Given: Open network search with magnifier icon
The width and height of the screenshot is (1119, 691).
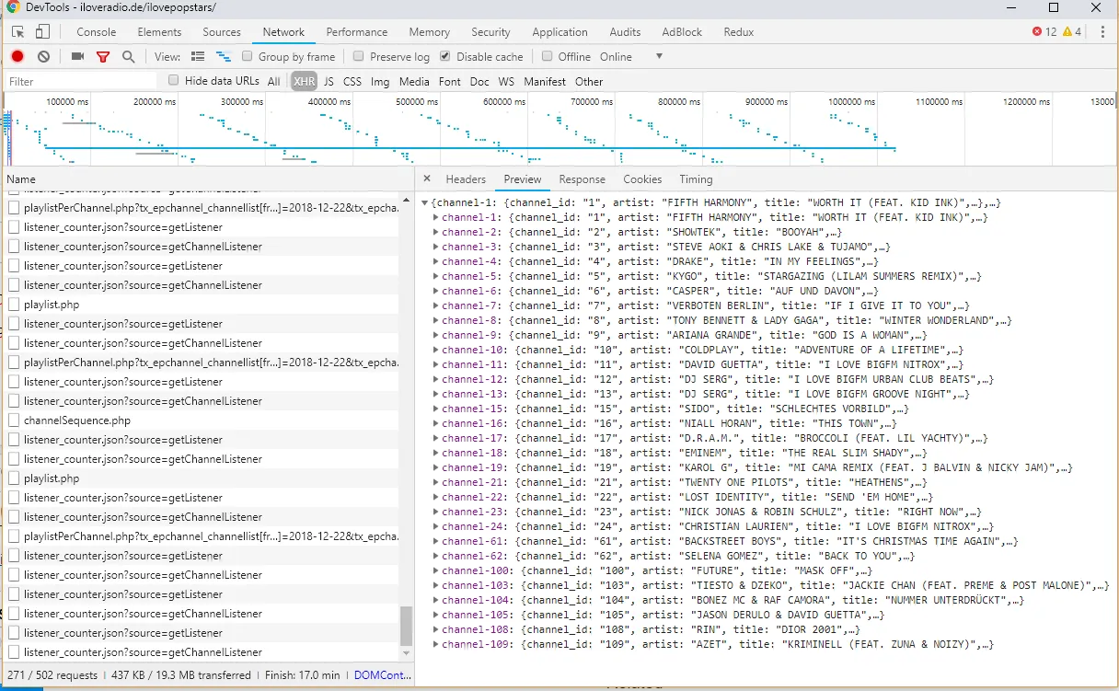Looking at the screenshot, I should click(x=129, y=57).
